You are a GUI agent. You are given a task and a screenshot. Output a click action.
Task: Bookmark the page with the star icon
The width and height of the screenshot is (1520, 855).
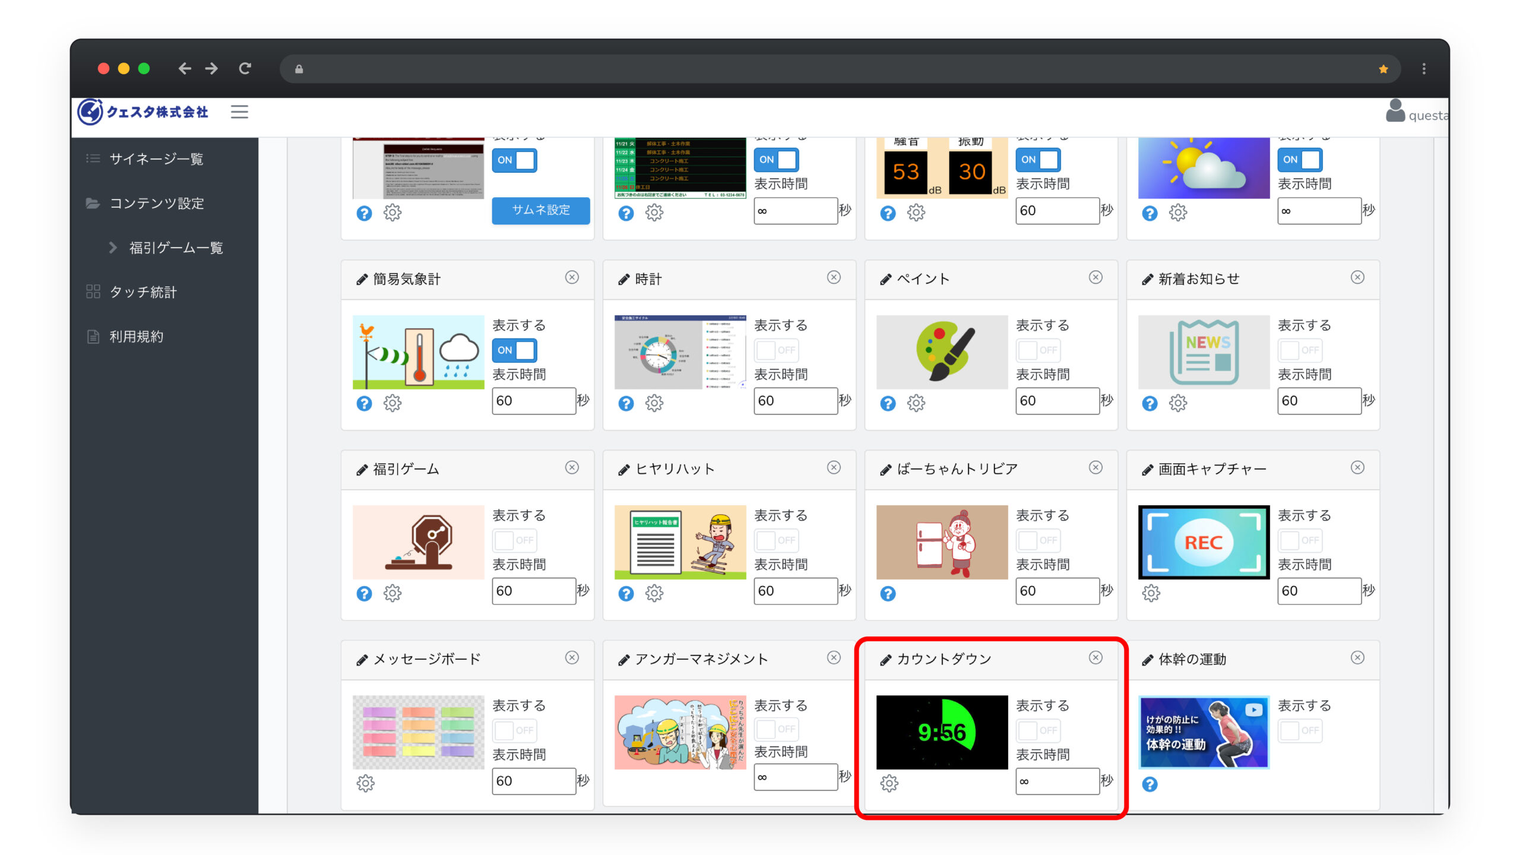pos(1383,69)
